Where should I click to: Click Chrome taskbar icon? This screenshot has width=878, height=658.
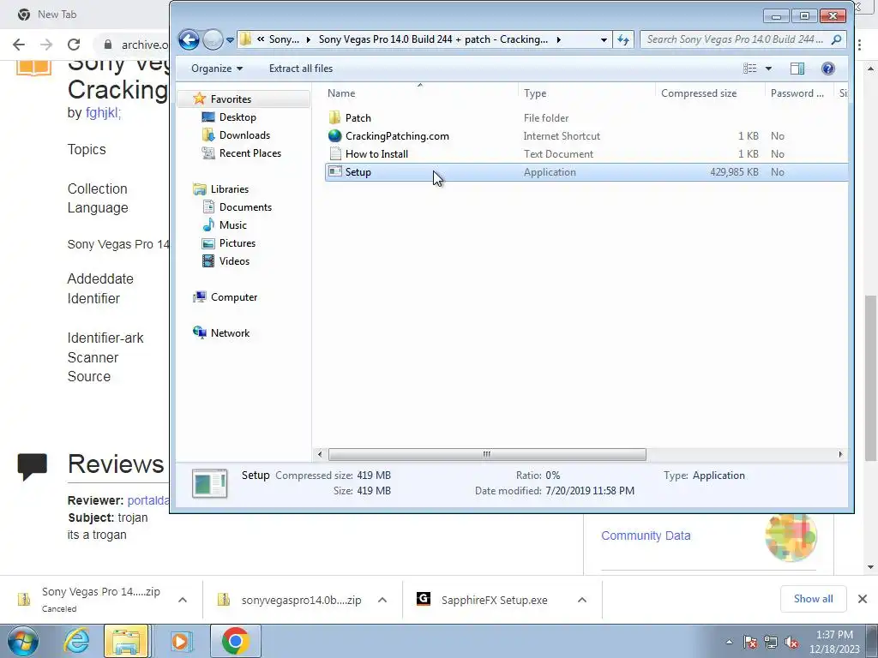tap(235, 641)
